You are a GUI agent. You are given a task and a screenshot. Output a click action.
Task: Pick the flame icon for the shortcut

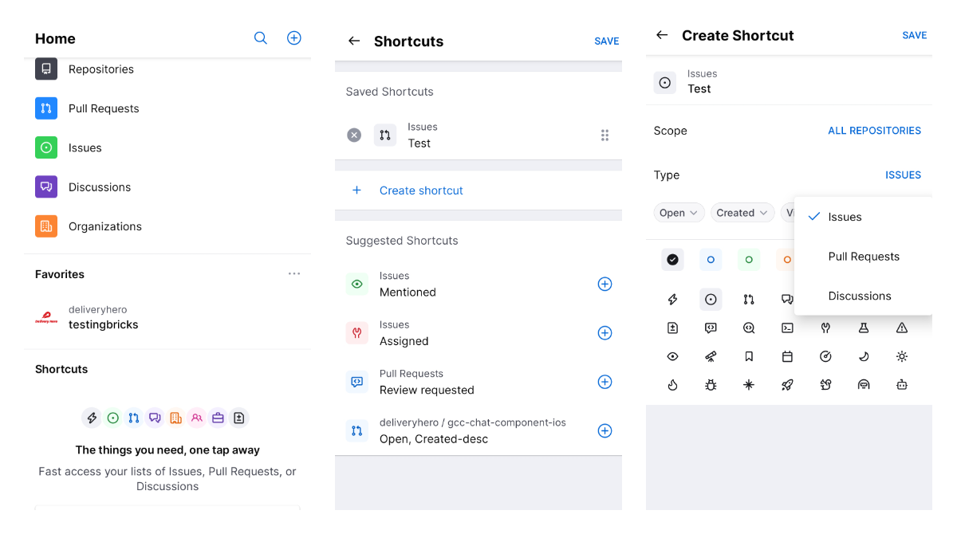point(672,384)
